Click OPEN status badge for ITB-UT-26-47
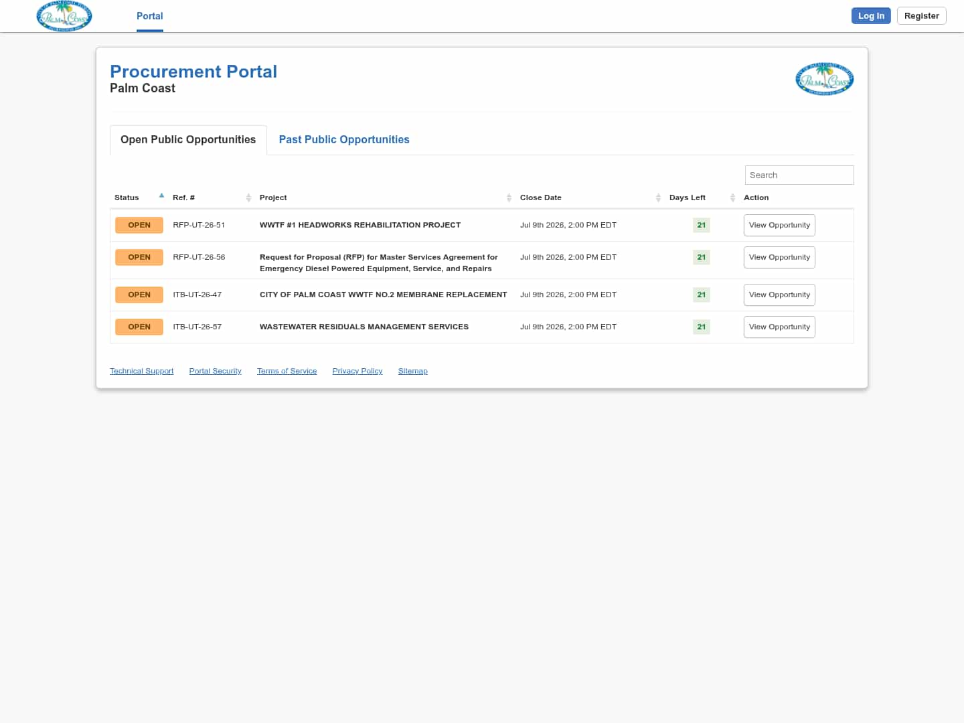 (x=139, y=295)
